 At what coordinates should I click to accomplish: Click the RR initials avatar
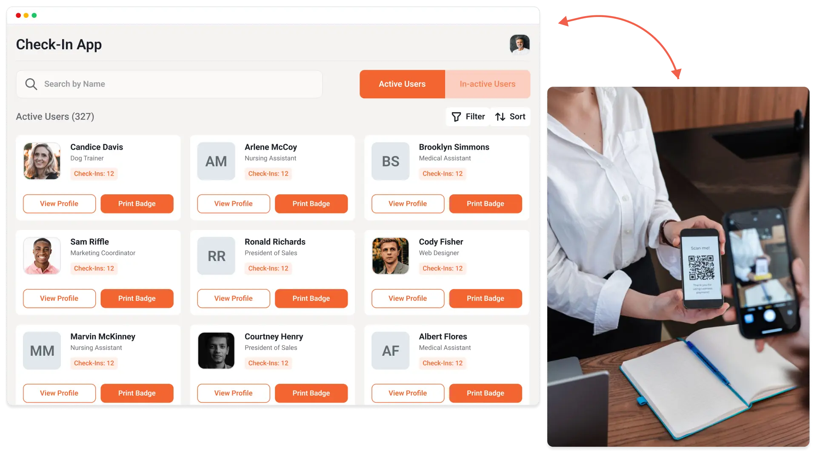point(216,256)
